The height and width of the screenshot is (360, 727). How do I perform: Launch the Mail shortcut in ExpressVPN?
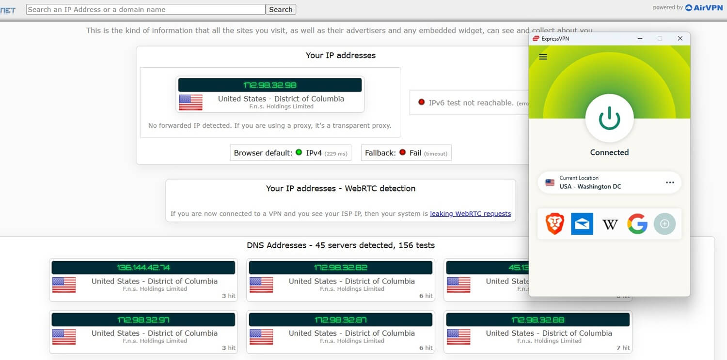click(582, 224)
